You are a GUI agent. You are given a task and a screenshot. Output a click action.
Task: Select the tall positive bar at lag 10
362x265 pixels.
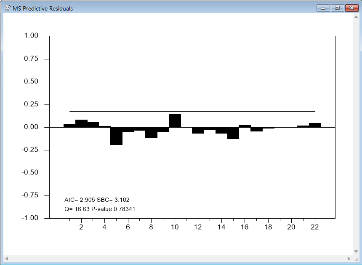(x=175, y=120)
